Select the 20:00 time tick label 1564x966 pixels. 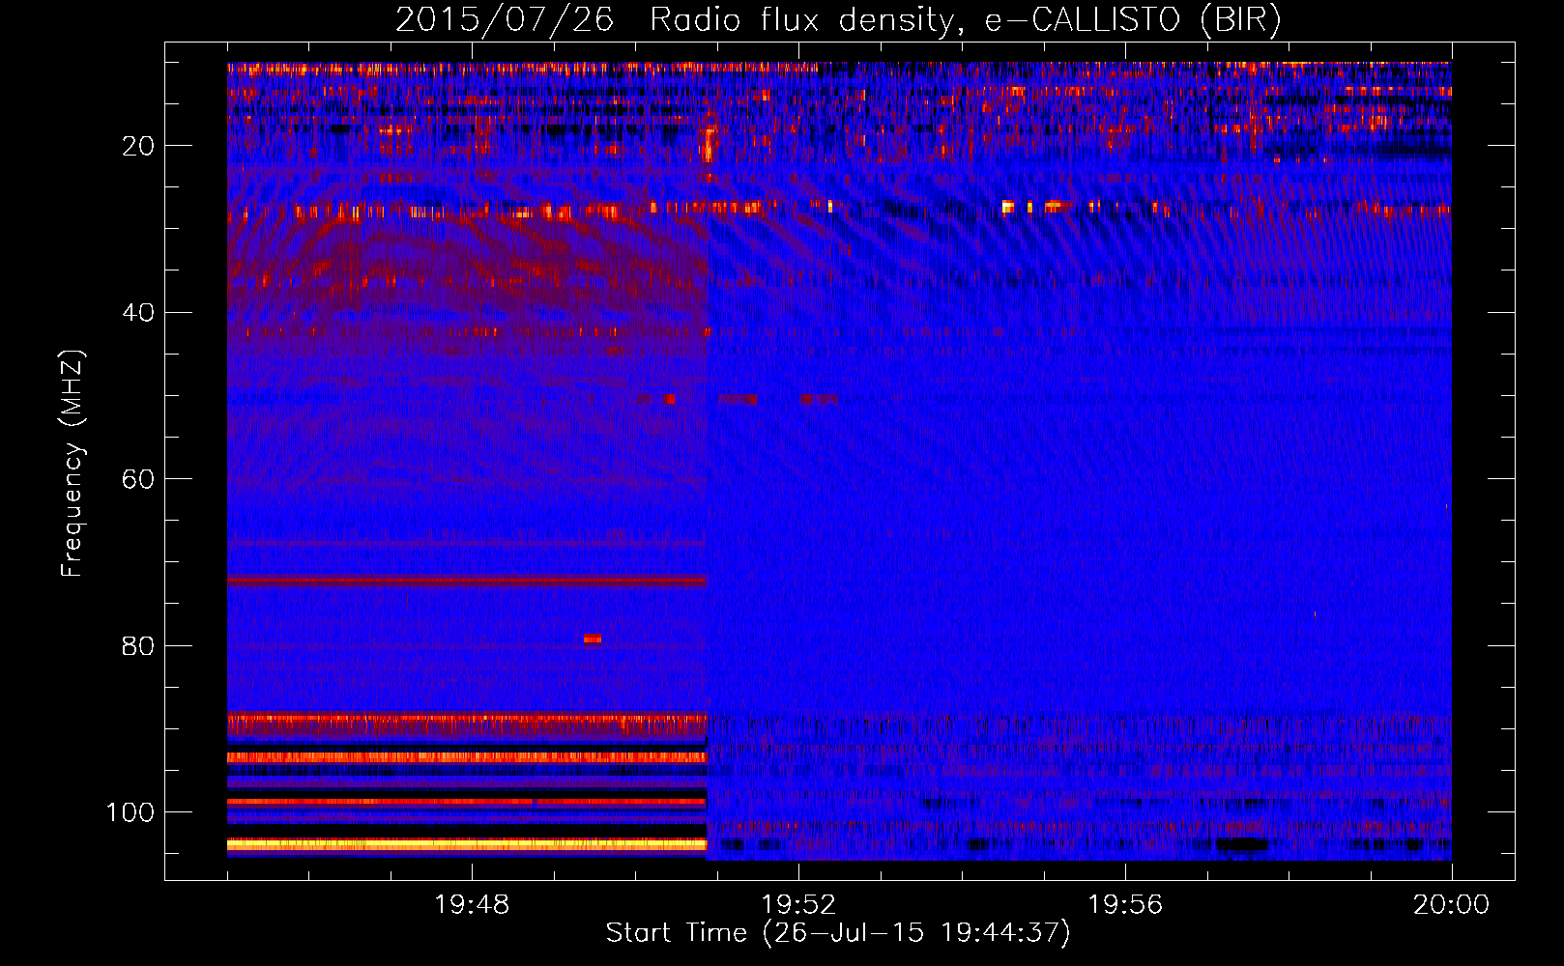tap(1451, 905)
